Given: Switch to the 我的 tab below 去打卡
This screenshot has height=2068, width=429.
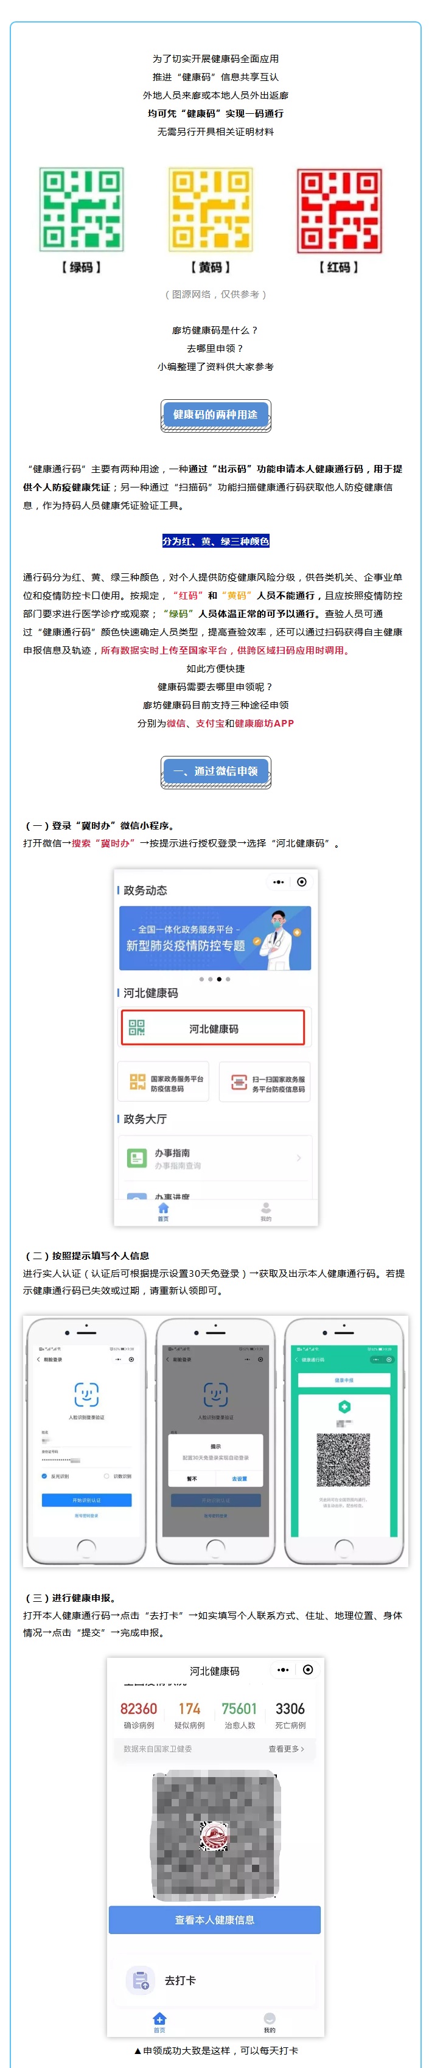Looking at the screenshot, I should [x=270, y=2021].
